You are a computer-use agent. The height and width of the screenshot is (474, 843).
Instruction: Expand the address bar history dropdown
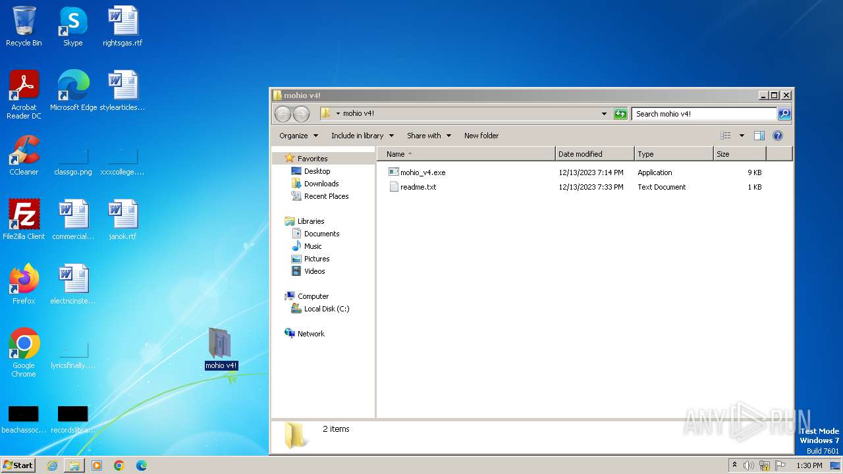605,114
